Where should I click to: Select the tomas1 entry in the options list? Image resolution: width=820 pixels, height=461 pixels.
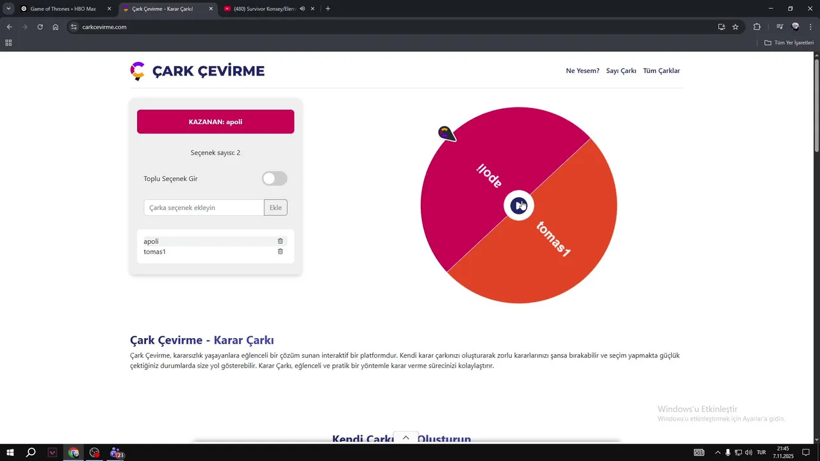click(x=215, y=252)
